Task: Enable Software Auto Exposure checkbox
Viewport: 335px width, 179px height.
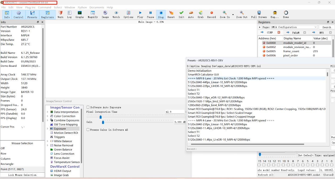Action: (88, 107)
